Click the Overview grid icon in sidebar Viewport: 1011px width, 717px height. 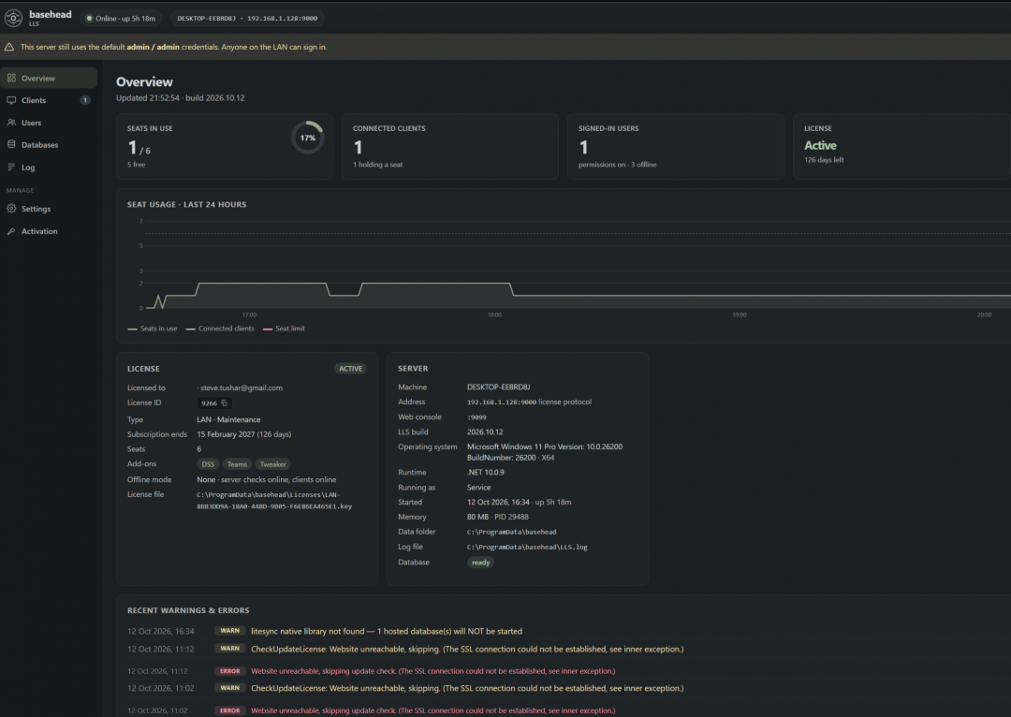(11, 78)
